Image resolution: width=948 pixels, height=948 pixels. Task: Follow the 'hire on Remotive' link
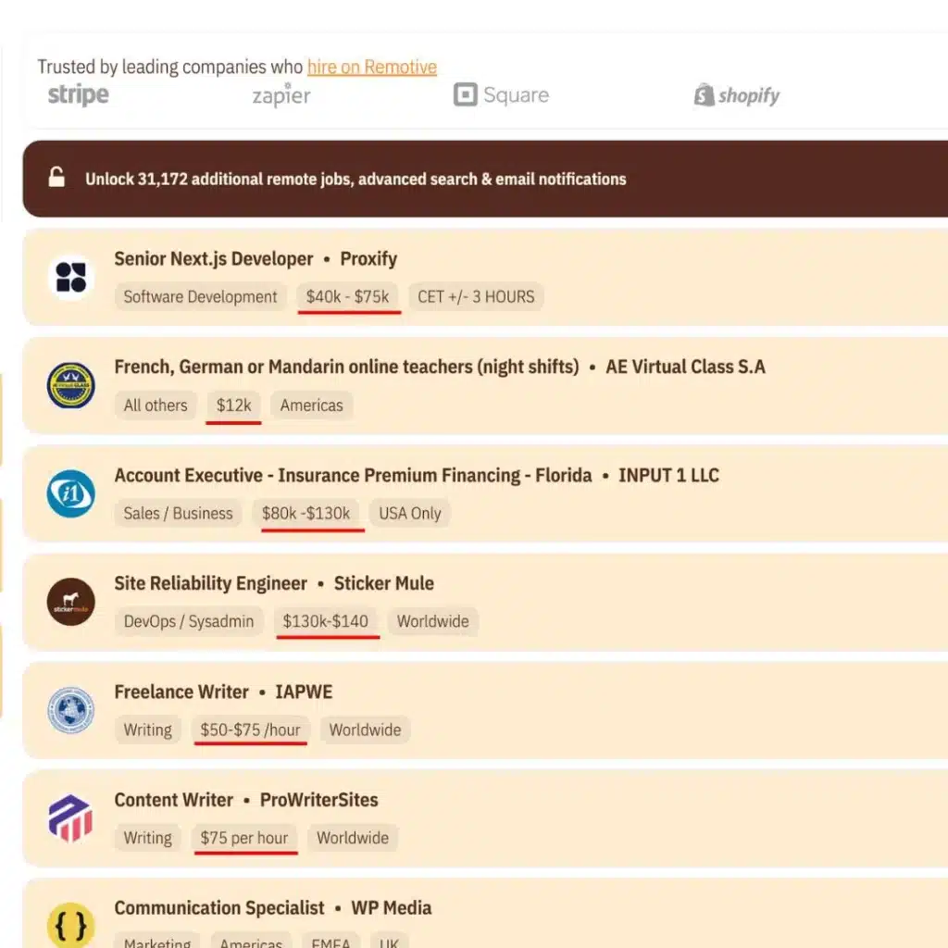click(x=372, y=67)
